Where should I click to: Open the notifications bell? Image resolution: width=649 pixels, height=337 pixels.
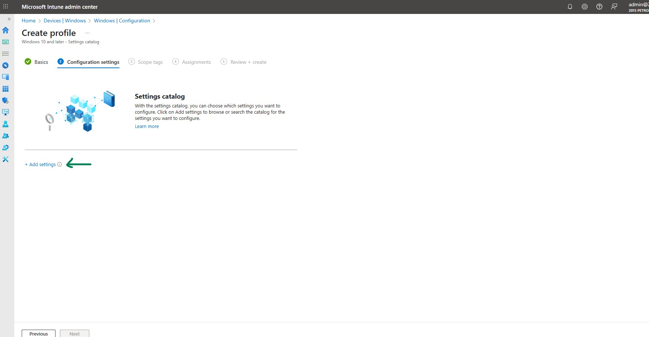[570, 7]
